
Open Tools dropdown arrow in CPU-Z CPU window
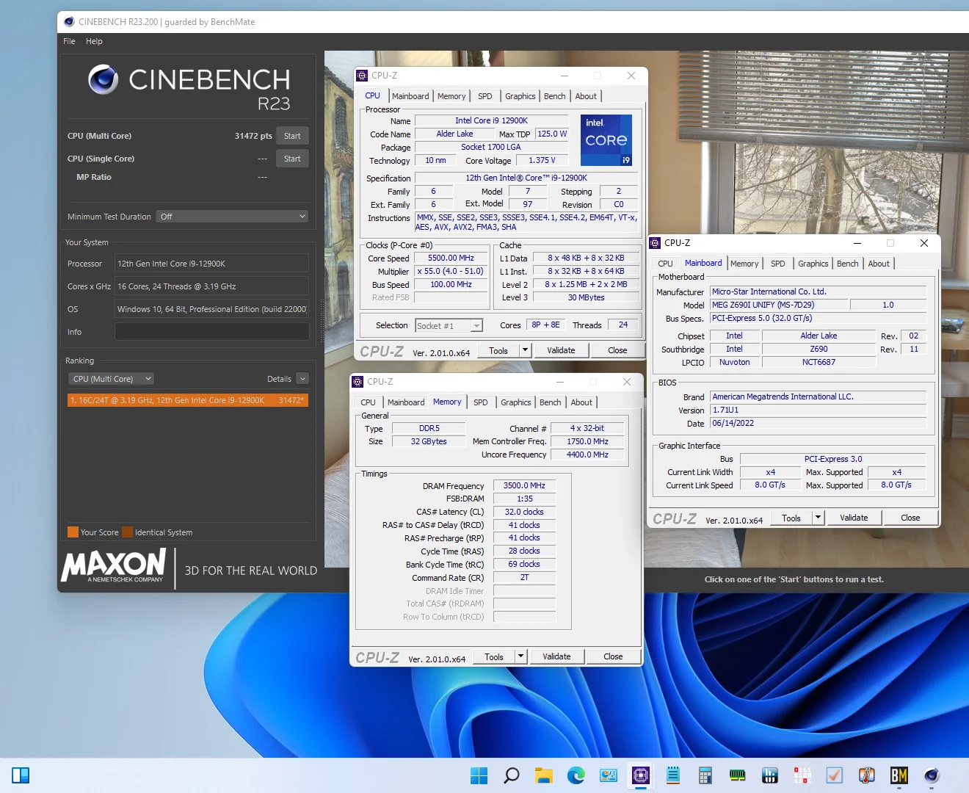(x=525, y=350)
